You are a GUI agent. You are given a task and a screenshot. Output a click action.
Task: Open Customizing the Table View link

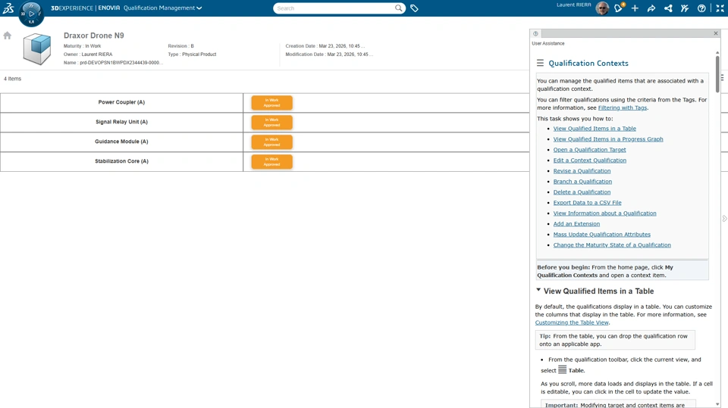[572, 322]
